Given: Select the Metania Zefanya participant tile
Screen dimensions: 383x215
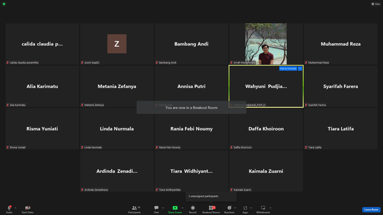Looking at the screenshot, I should coord(117,86).
